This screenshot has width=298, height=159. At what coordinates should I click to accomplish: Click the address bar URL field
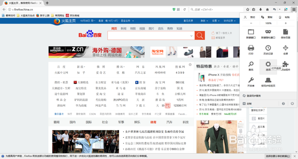(x=91, y=9)
